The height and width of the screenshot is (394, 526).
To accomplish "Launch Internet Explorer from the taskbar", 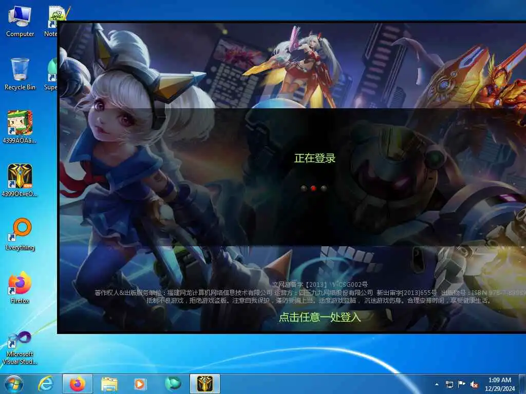I will (46, 384).
